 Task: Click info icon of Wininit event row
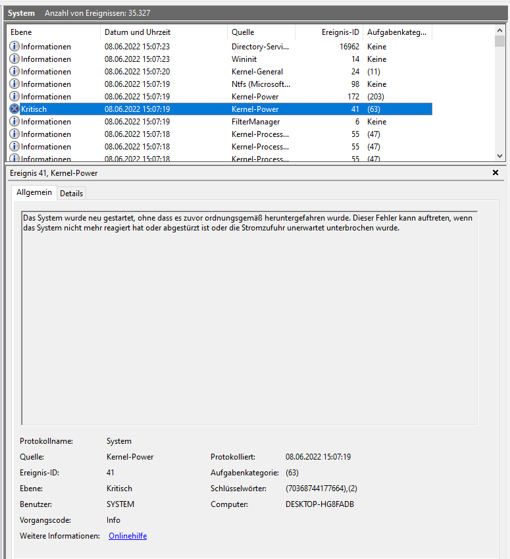coord(14,59)
